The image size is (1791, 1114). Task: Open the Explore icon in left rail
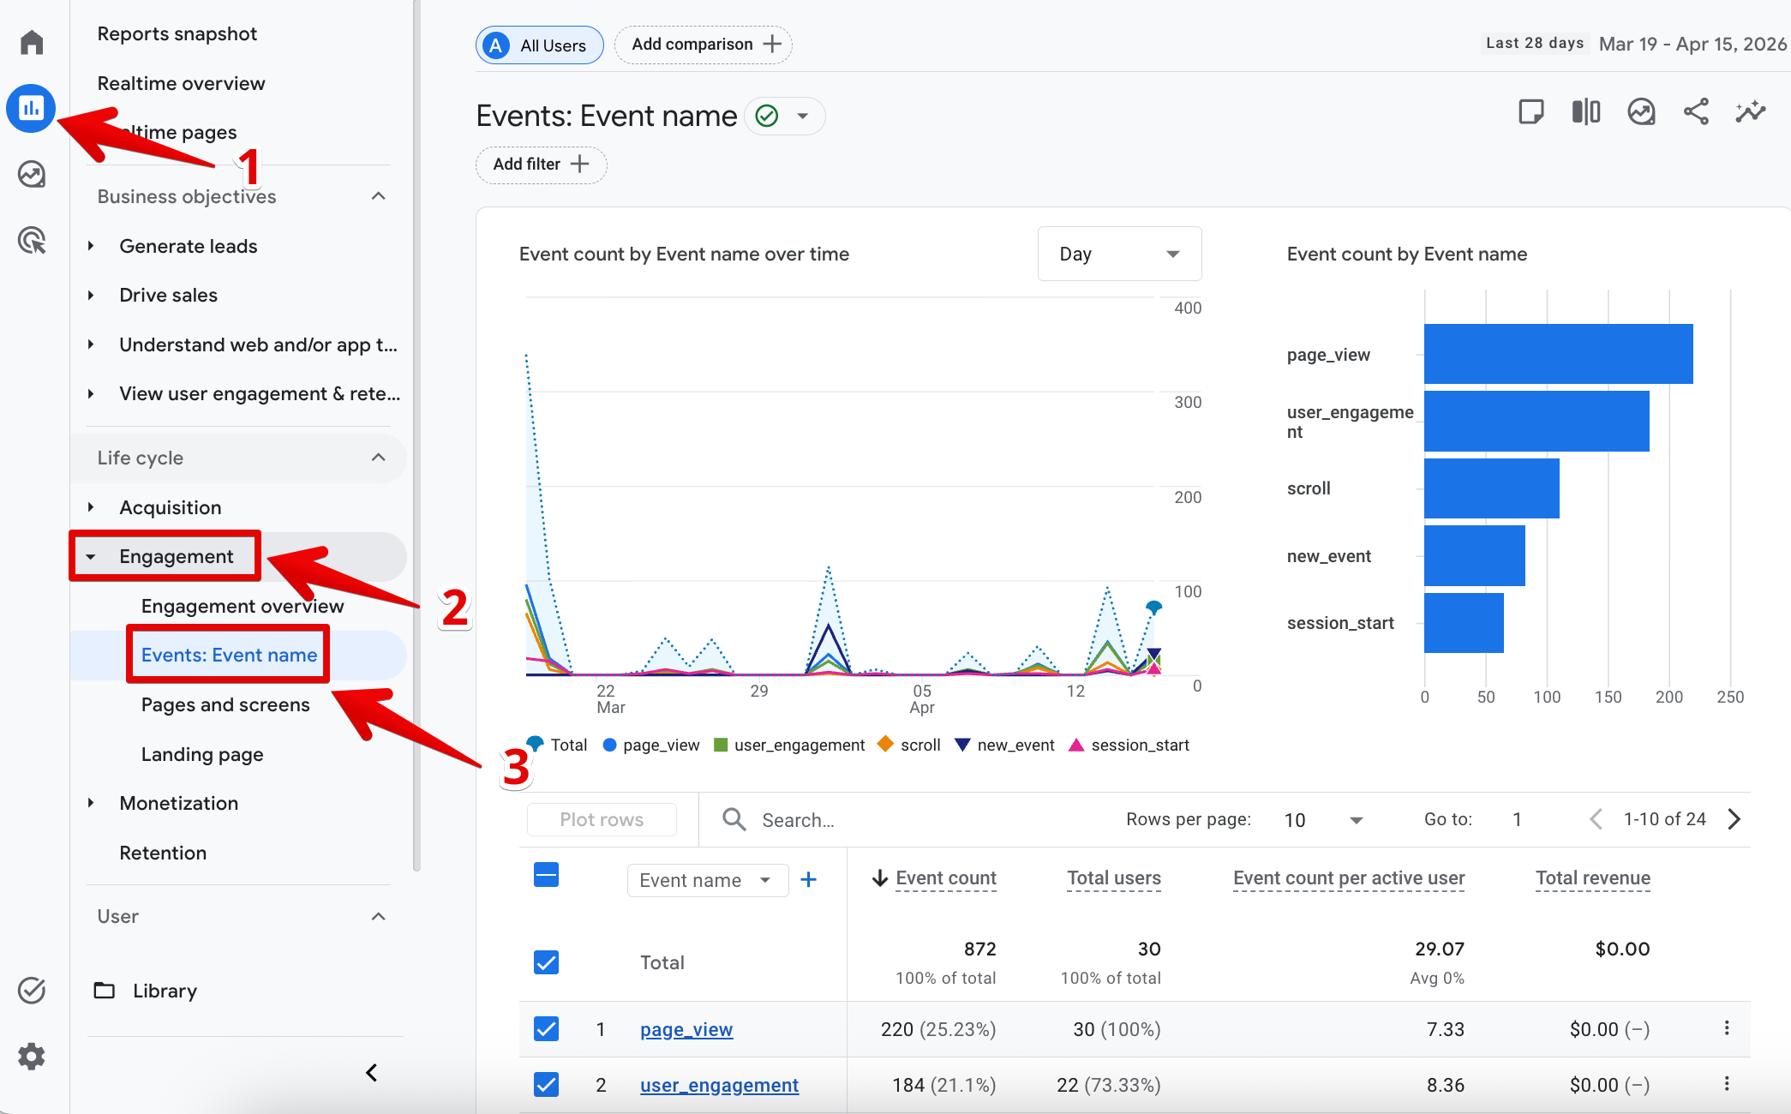point(32,175)
